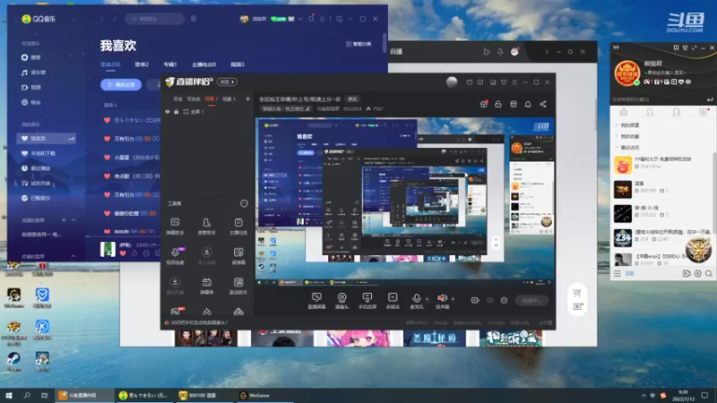Open Windows taskbar search
The image size is (717, 403).
coord(27,395)
